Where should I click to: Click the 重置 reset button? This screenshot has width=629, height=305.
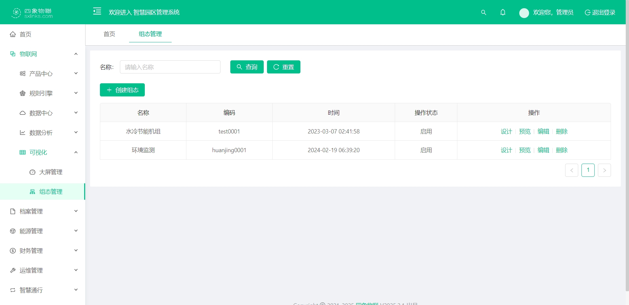tap(283, 67)
